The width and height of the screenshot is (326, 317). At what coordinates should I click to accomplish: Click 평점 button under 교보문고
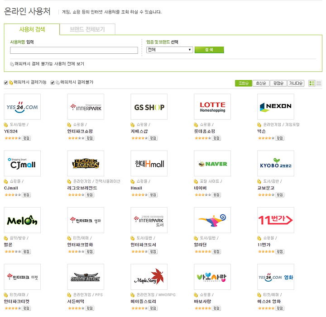[x=280, y=195]
